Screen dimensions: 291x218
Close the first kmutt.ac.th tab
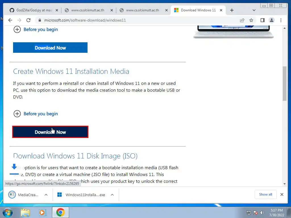coord(111,11)
